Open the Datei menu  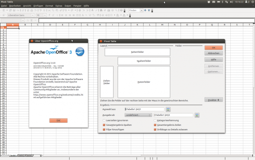tap(4, 6)
